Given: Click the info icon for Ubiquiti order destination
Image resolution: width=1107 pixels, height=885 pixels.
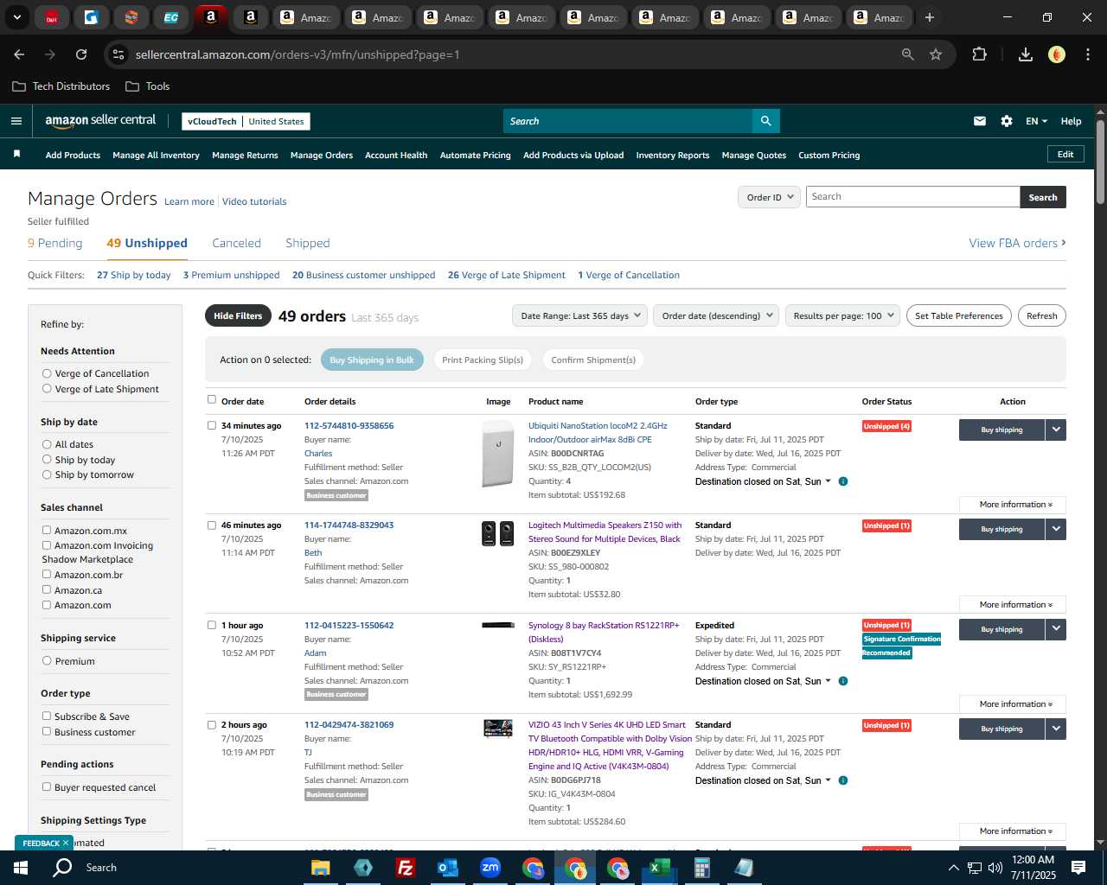Looking at the screenshot, I should point(843,481).
